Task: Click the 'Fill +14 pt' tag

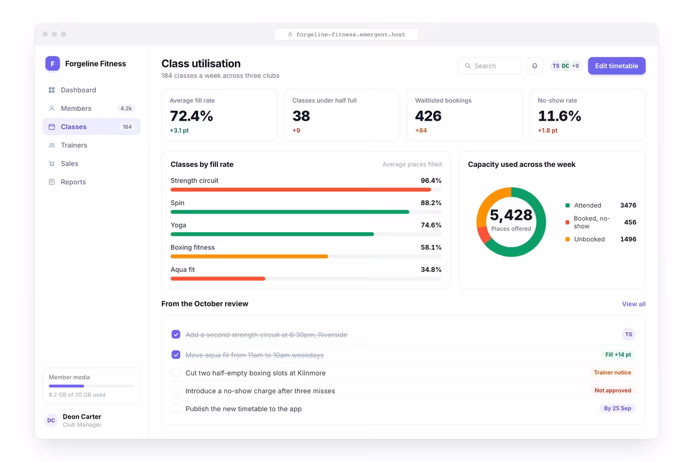Action: click(618, 355)
